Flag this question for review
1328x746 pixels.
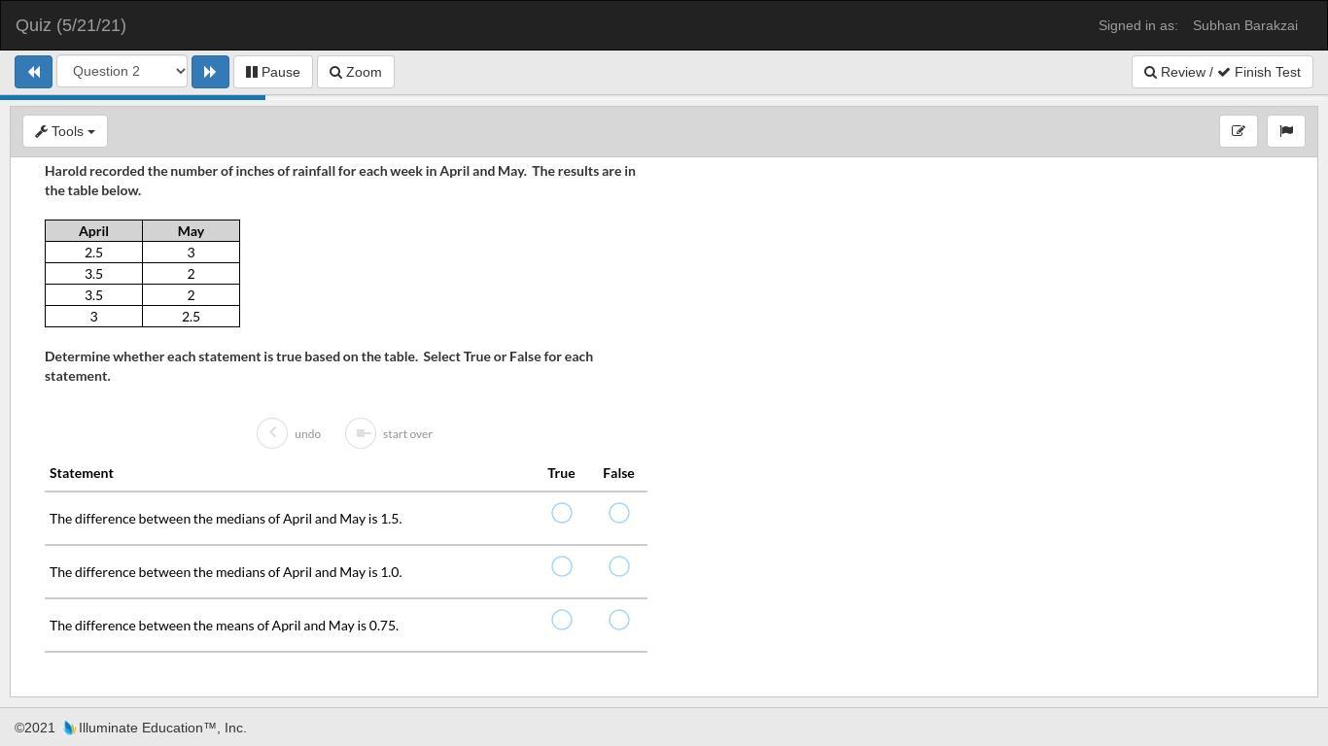tap(1286, 131)
